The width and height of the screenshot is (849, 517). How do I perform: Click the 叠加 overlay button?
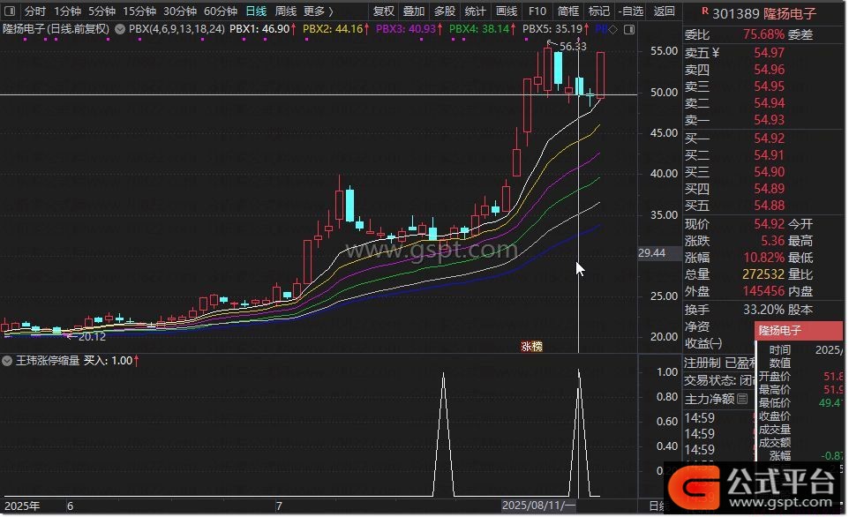(x=414, y=11)
